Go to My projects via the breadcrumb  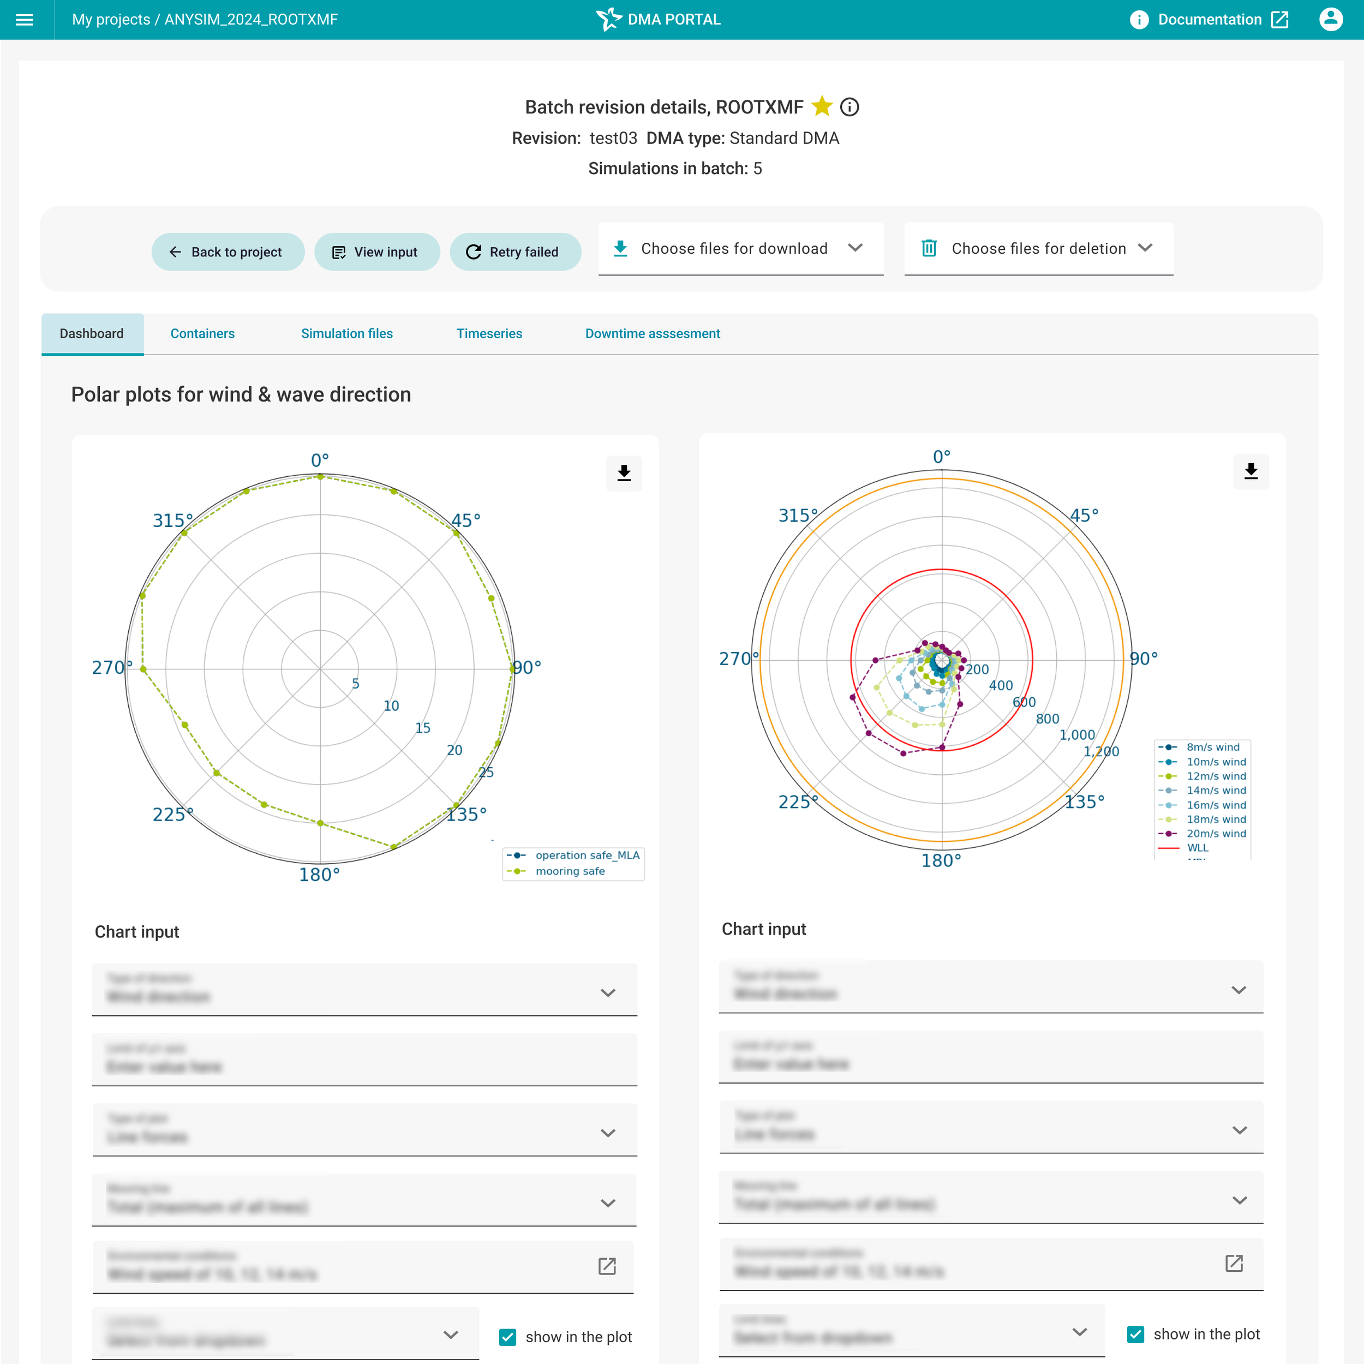point(111,20)
